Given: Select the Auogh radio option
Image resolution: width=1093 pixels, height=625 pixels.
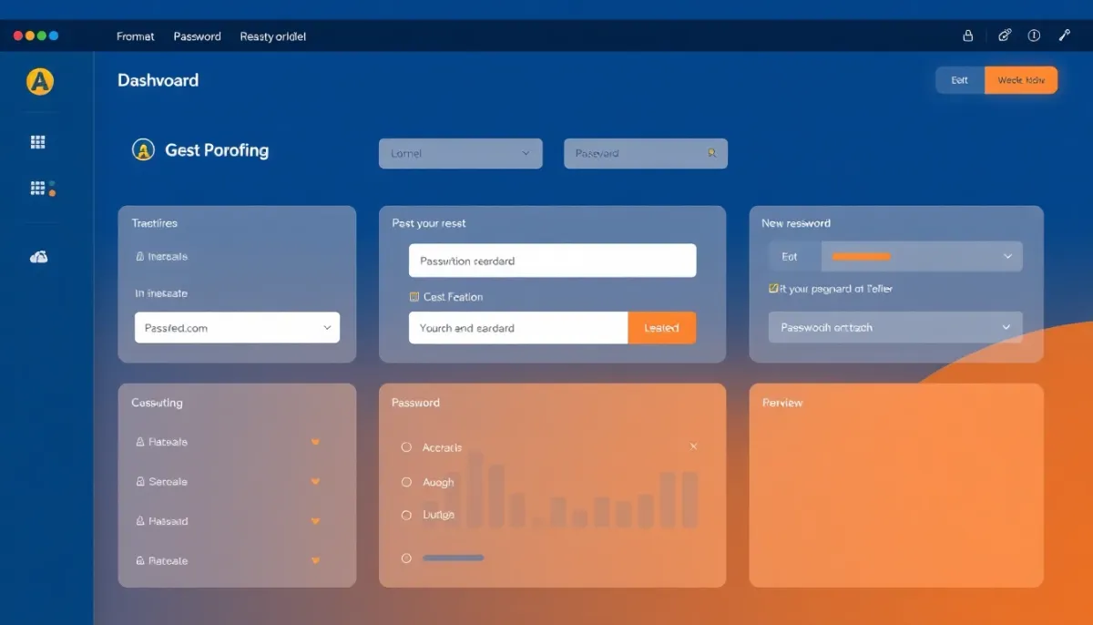Looking at the screenshot, I should [x=406, y=482].
